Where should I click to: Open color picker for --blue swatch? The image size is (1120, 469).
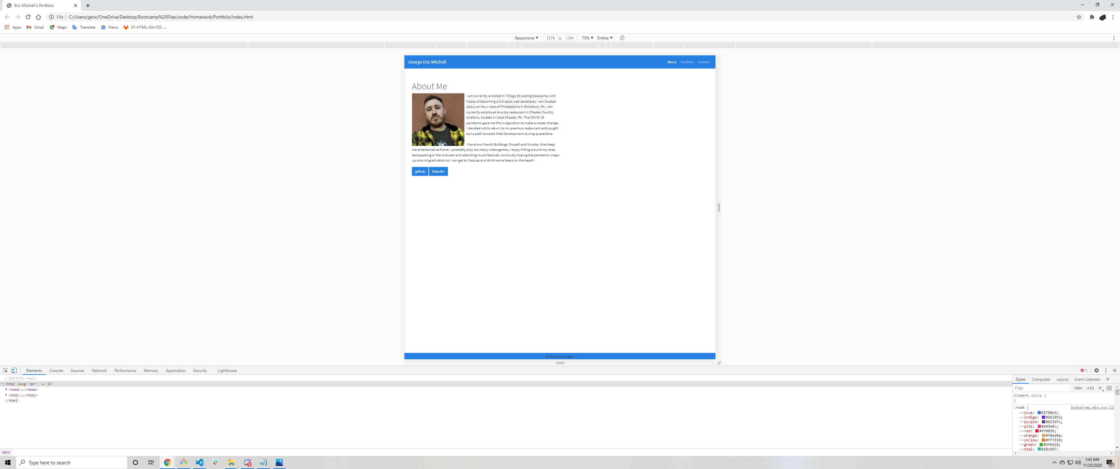(1039, 412)
